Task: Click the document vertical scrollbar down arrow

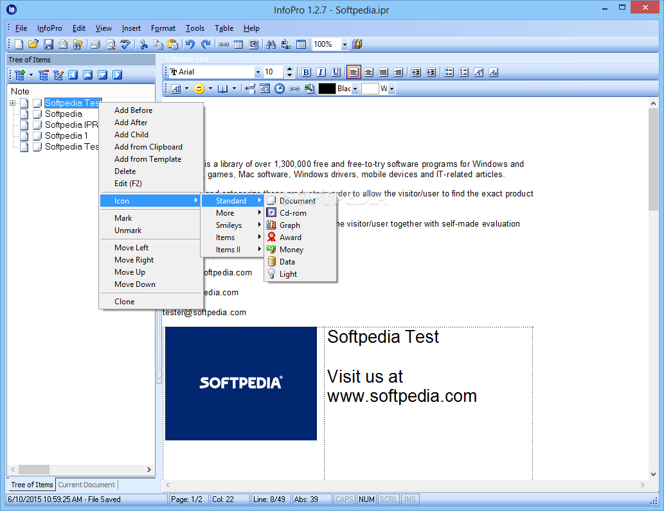Action: 653,474
